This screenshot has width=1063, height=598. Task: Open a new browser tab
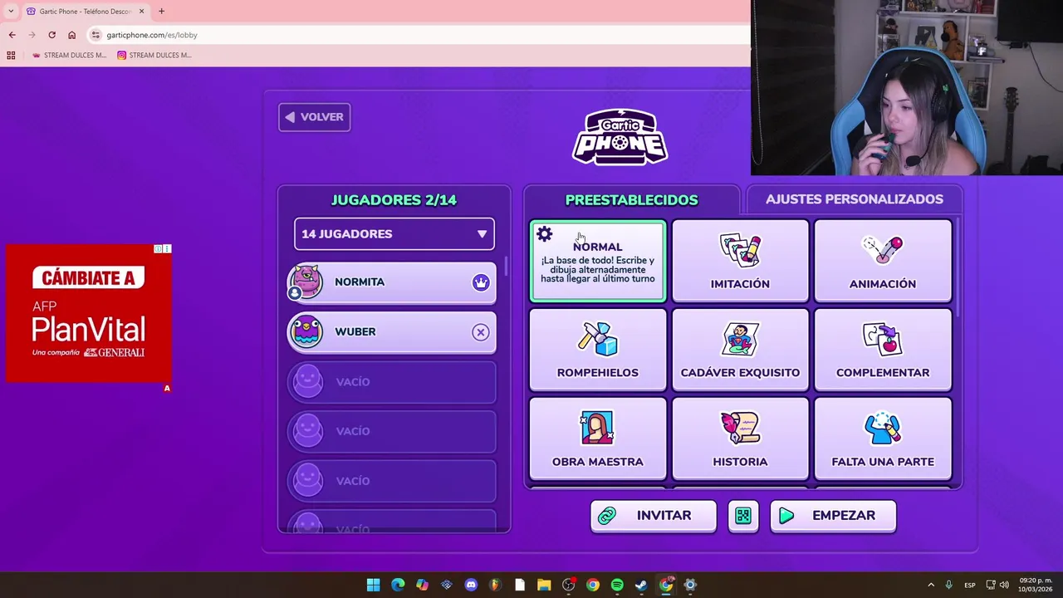pos(161,12)
